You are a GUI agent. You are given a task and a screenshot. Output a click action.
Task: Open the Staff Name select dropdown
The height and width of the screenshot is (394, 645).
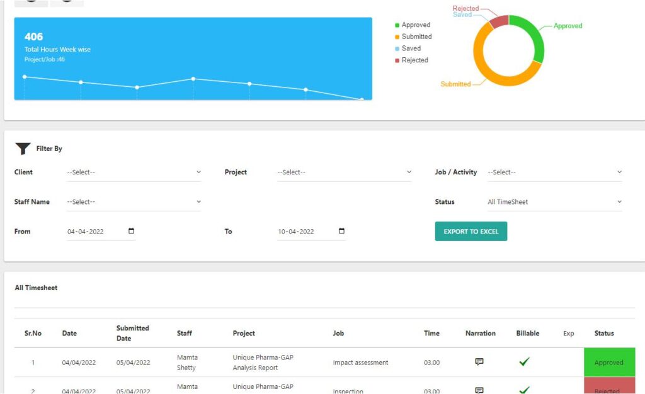pos(134,201)
